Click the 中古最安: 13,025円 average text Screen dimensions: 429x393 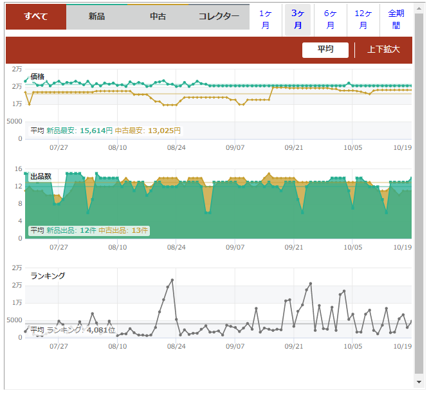(148, 131)
